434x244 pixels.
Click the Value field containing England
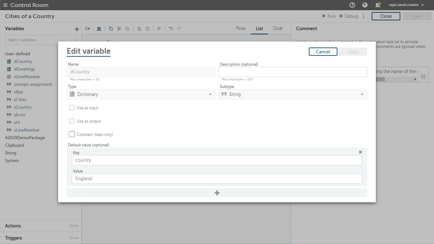[x=217, y=179]
